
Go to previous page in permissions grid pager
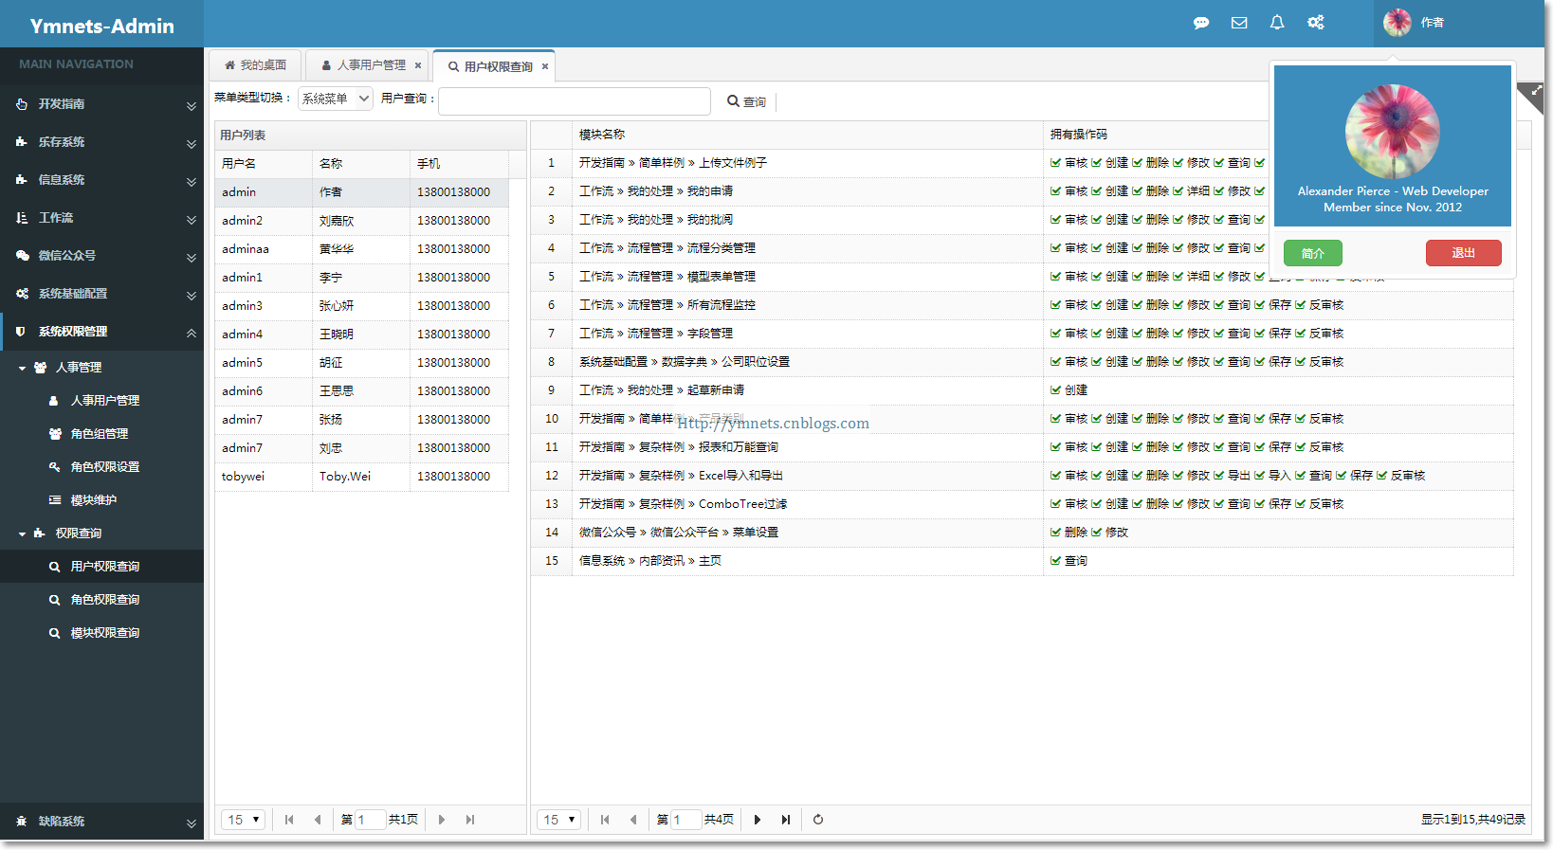633,820
